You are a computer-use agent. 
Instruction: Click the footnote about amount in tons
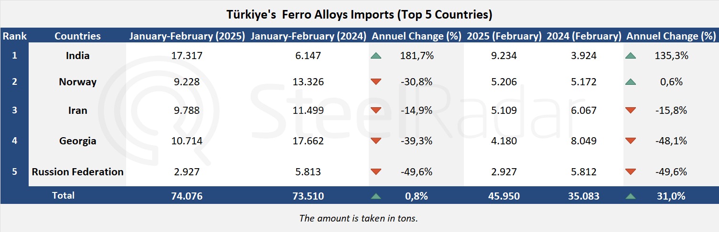[x=359, y=218]
